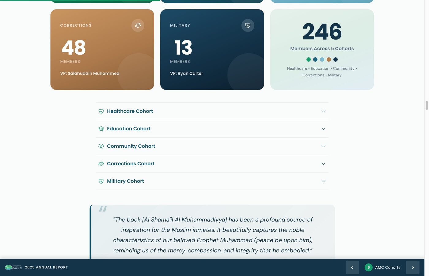Image resolution: width=429 pixels, height=276 pixels.
Task: Expand the Community Cohort chevron
Action: pos(323,146)
